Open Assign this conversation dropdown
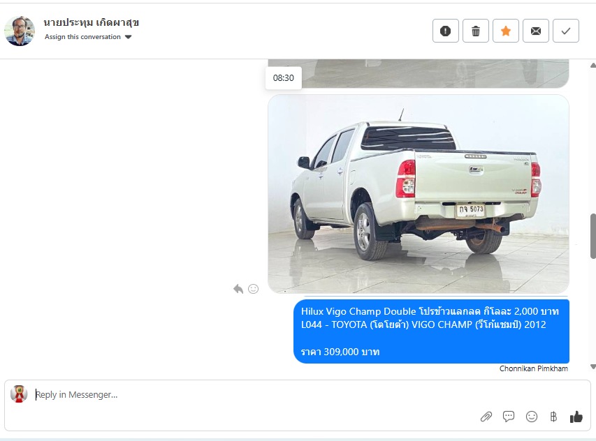The image size is (596, 441). click(88, 37)
